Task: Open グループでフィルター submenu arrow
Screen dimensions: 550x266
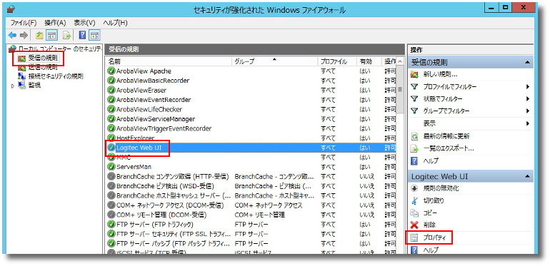Action: pyautogui.click(x=528, y=111)
